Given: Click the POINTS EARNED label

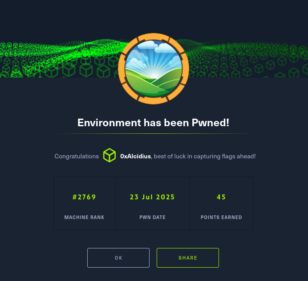Looking at the screenshot, I should (x=221, y=217).
